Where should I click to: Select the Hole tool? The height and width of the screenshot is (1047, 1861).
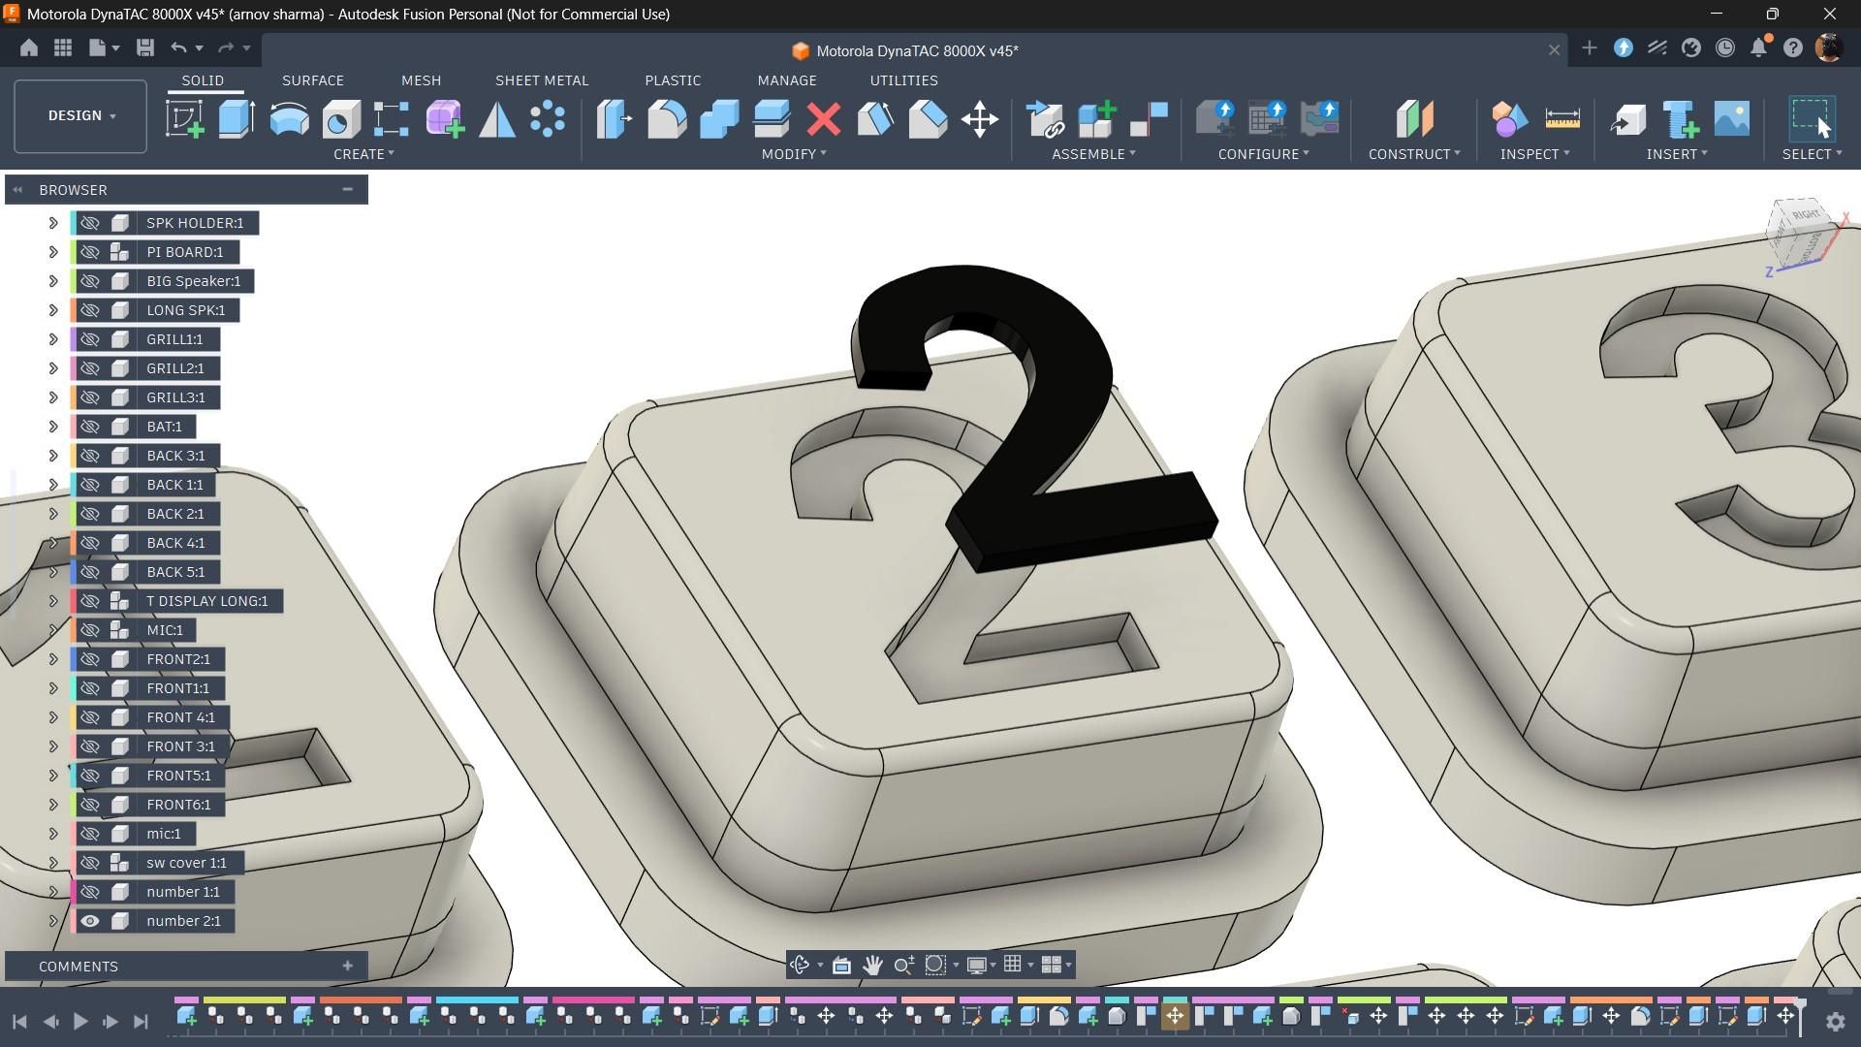click(x=341, y=119)
